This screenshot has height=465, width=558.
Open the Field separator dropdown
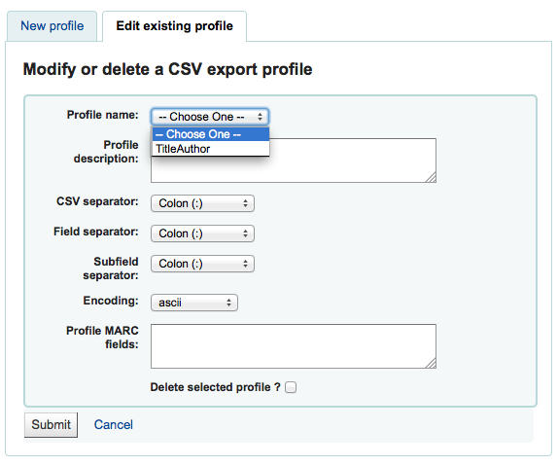click(x=202, y=233)
